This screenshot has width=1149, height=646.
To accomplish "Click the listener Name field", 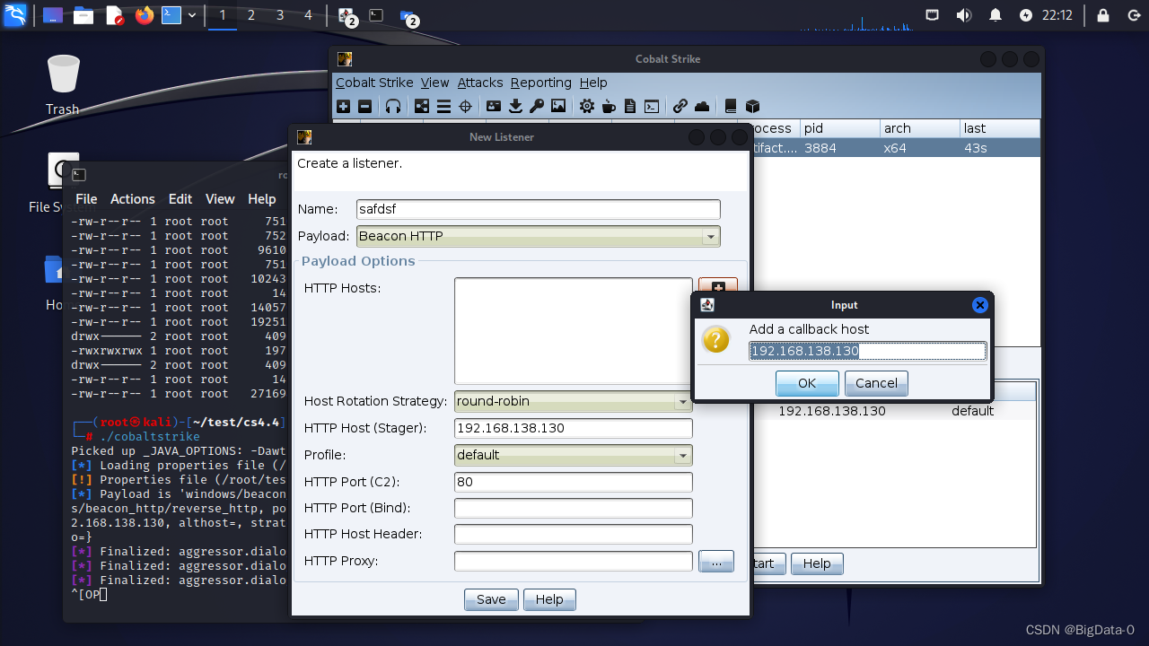I will pyautogui.click(x=539, y=209).
